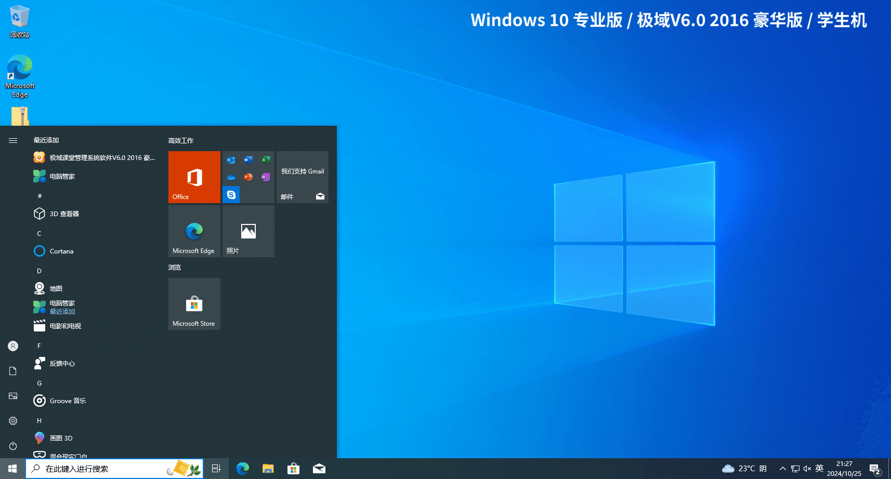Switch input language via 英 indicator
The image size is (891, 479).
[x=819, y=469]
